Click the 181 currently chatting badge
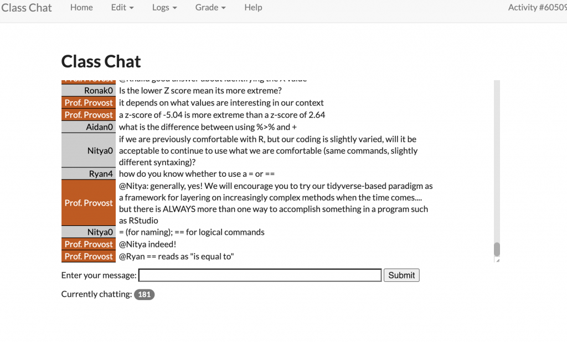 [x=144, y=294]
